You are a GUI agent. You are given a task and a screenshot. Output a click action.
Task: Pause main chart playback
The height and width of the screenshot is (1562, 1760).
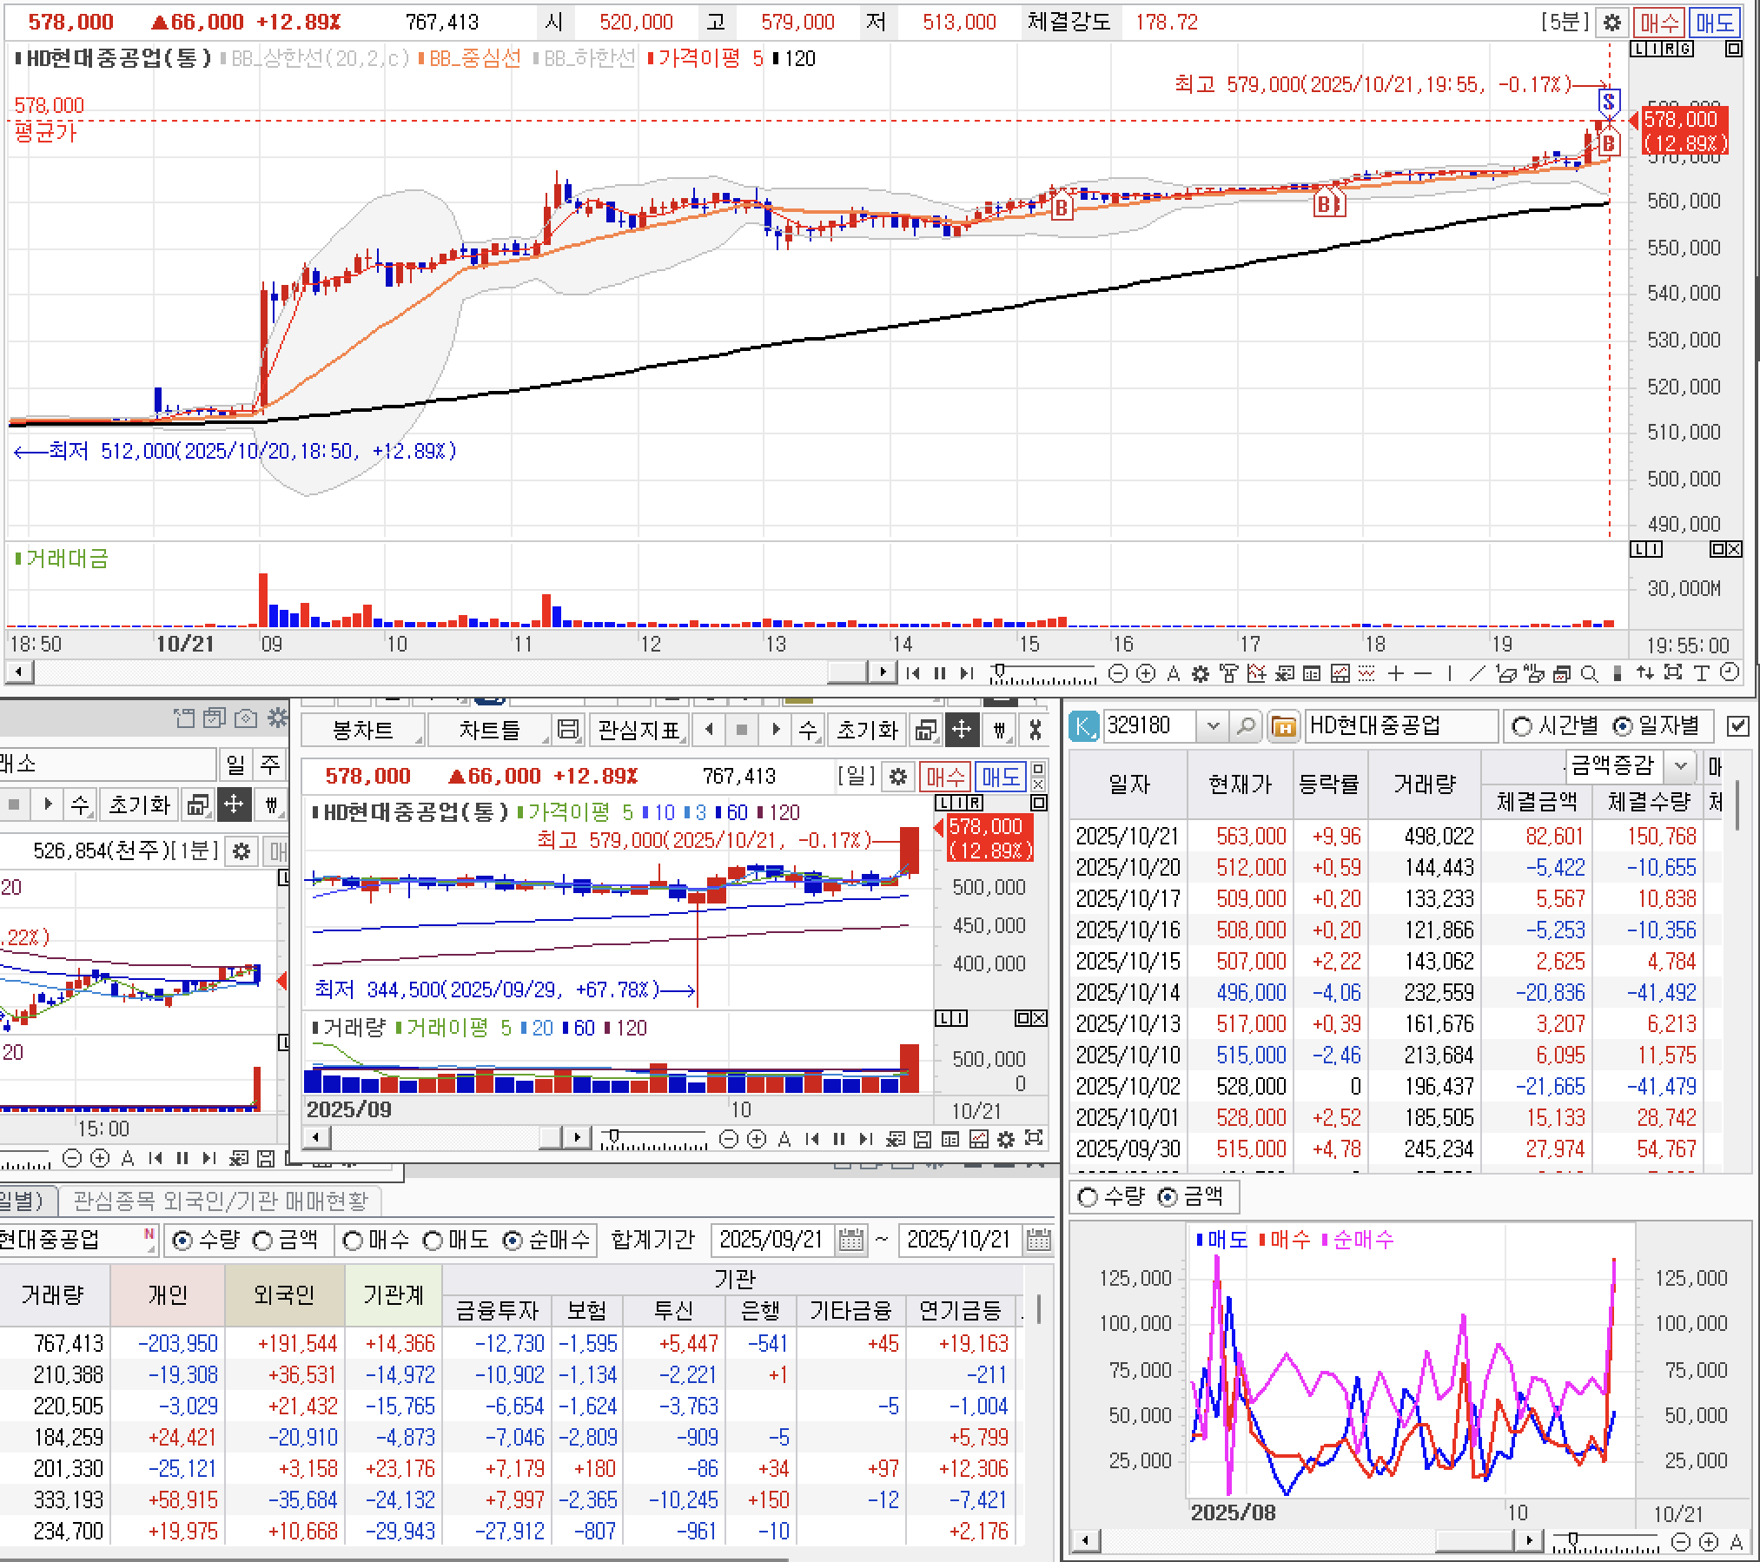(939, 673)
